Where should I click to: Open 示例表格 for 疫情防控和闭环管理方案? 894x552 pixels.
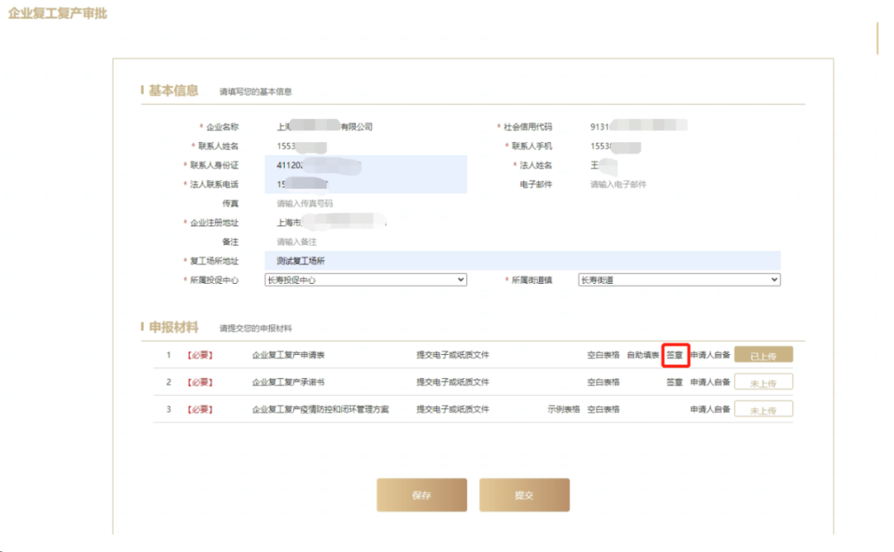coord(563,410)
